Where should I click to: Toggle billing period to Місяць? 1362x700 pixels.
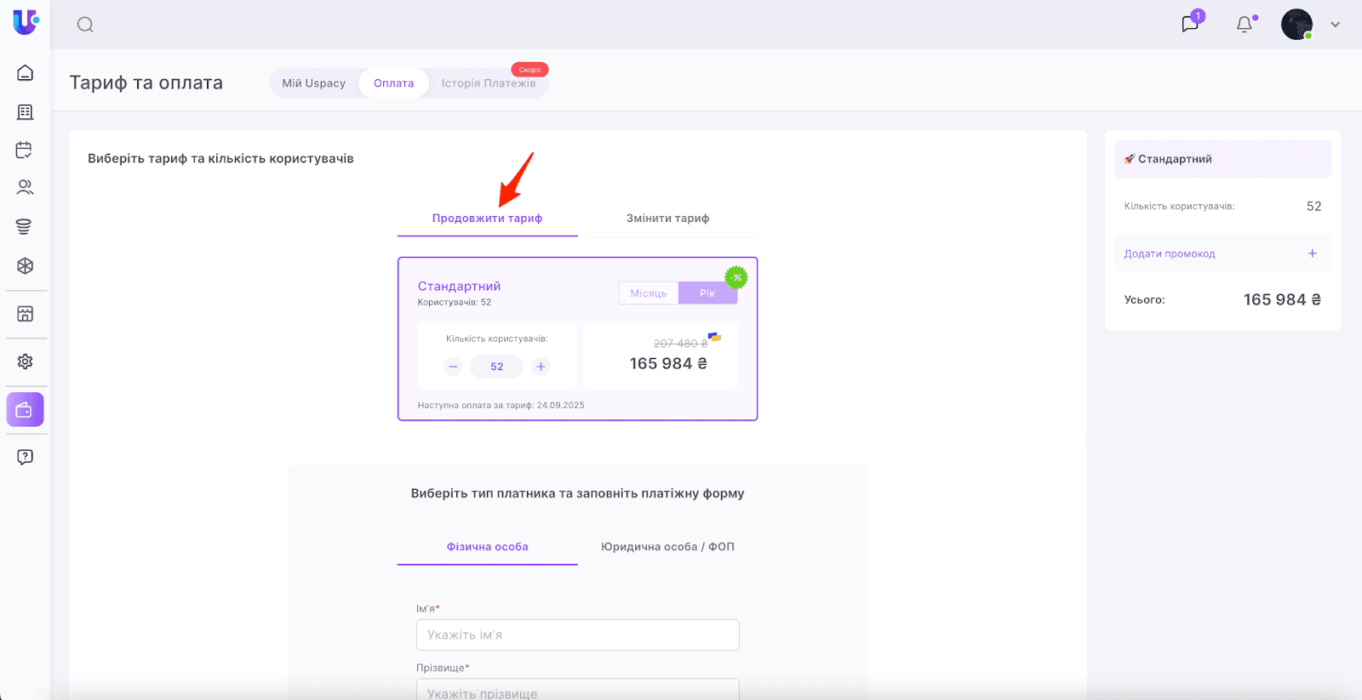pos(649,293)
